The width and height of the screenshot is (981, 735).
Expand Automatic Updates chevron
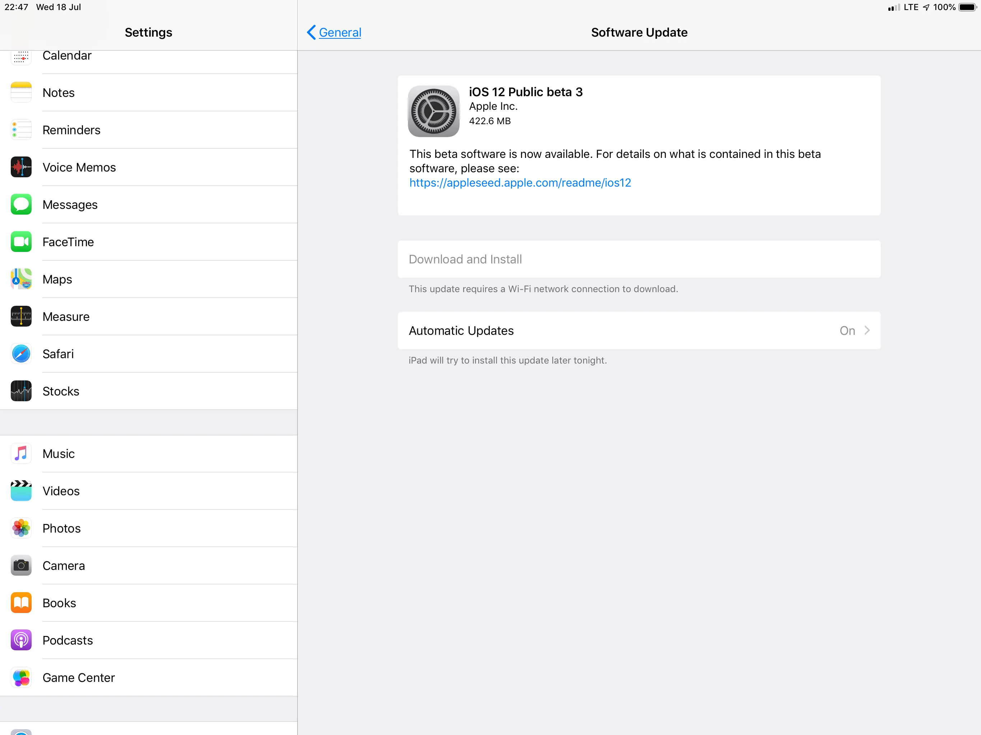coord(867,330)
